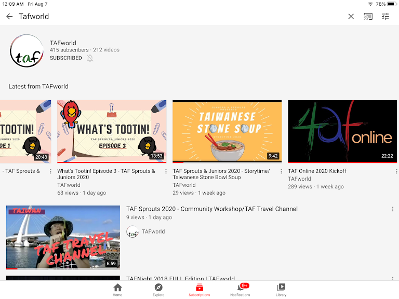Open title Storytime/ Taiwanese Stone Bowl Soup
Image resolution: width=399 pixels, height=299 pixels.
point(221,174)
